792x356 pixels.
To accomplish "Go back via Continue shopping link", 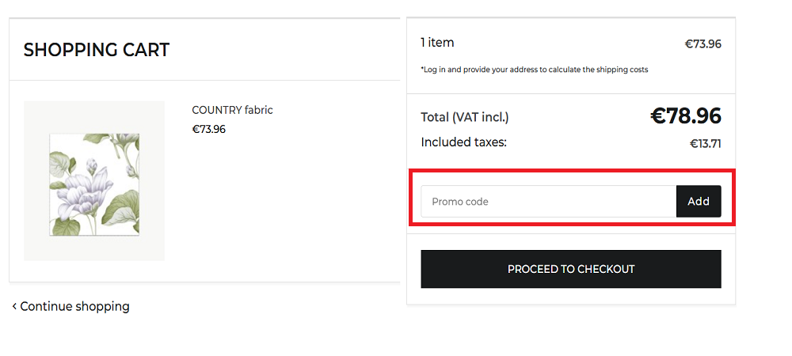I will 74,307.
